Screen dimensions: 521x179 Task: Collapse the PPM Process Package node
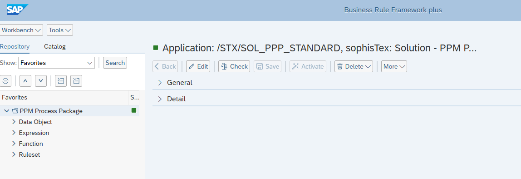click(x=7, y=111)
